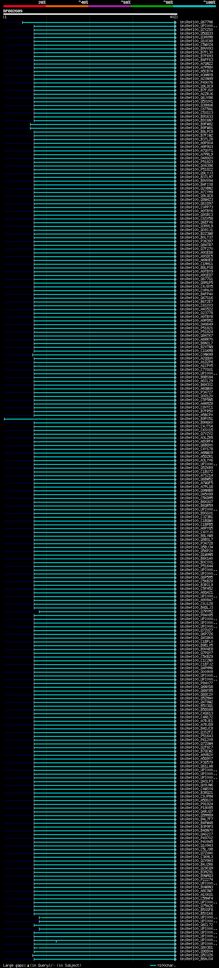Click label UniRef100_Q677G1
The image size is (219, 968).
(196, 279)
